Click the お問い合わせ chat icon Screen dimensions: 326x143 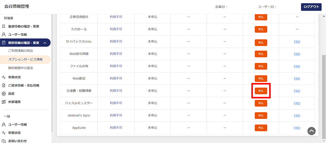tap(4, 141)
